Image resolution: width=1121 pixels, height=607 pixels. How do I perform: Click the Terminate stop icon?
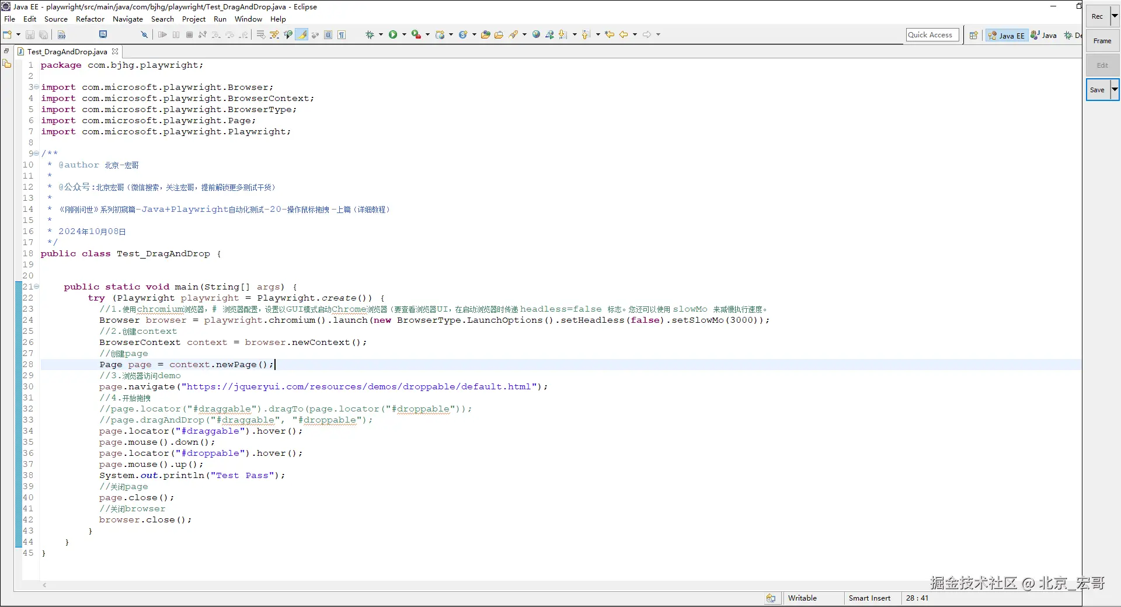click(189, 35)
